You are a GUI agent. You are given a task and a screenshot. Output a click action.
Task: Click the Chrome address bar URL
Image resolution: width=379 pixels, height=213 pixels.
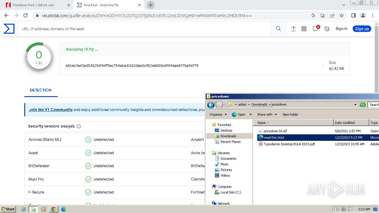pos(147,16)
